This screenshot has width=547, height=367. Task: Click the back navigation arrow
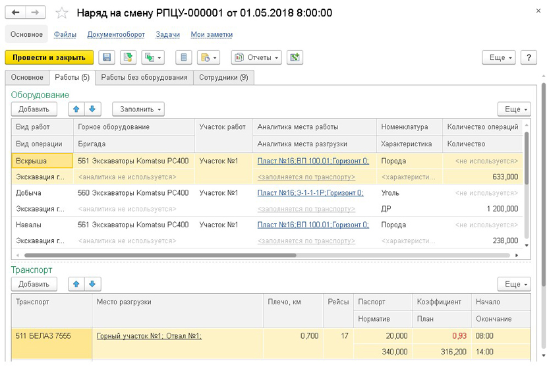(x=16, y=13)
